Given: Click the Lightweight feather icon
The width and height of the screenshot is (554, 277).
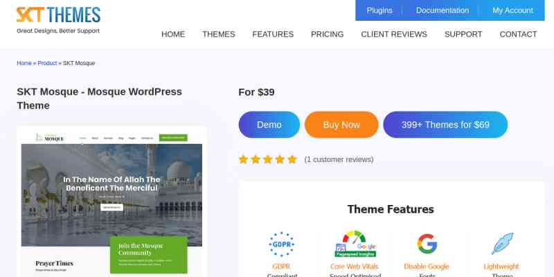Looking at the screenshot, I should pyautogui.click(x=501, y=244).
